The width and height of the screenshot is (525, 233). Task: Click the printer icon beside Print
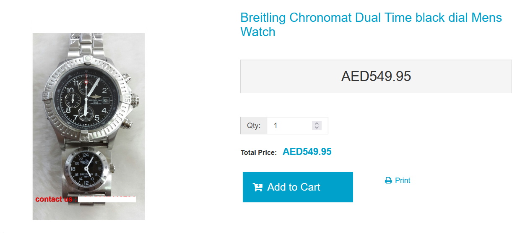point(388,181)
